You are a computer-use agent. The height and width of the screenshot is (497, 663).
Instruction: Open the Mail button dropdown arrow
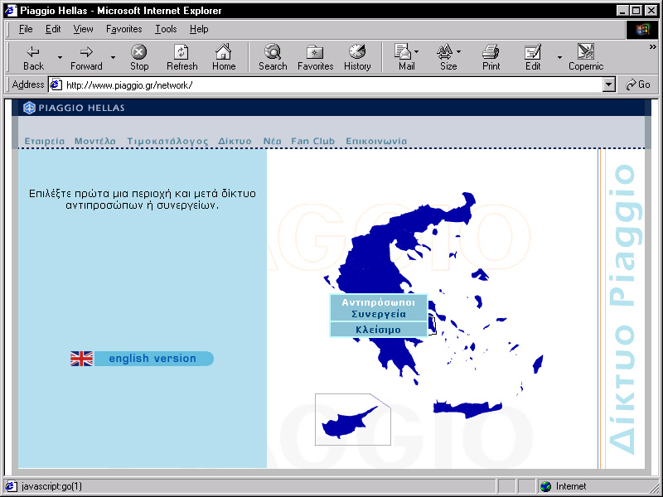click(x=417, y=51)
